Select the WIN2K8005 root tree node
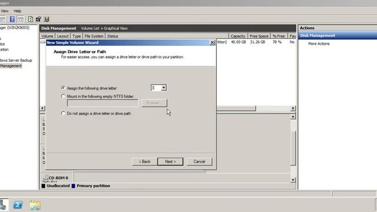This screenshot has height=212, width=377. coord(15,28)
